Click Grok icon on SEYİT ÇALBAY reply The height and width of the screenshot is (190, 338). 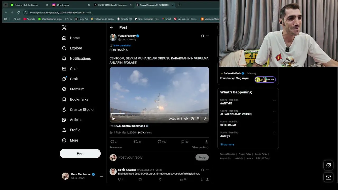click(203, 170)
